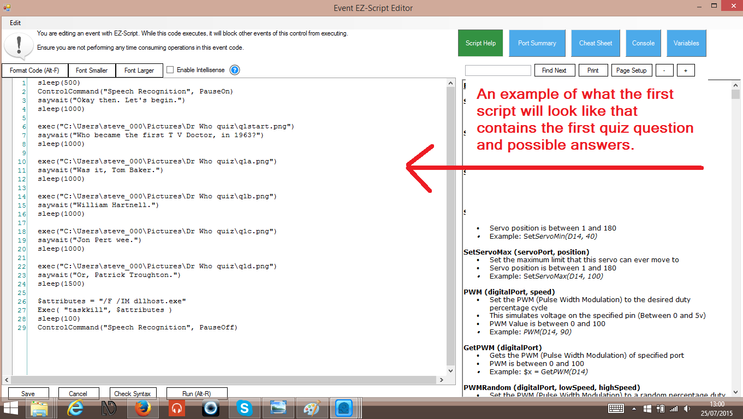
Task: Click the code editor scroll-up arrow
Action: coord(451,82)
